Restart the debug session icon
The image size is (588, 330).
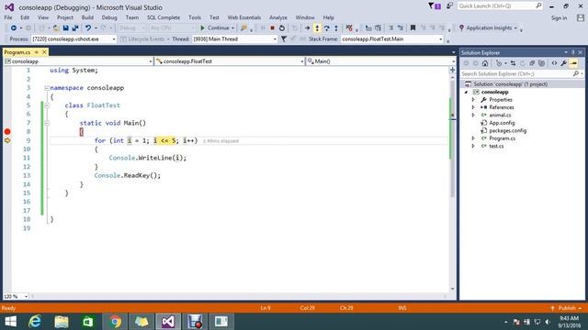point(282,28)
